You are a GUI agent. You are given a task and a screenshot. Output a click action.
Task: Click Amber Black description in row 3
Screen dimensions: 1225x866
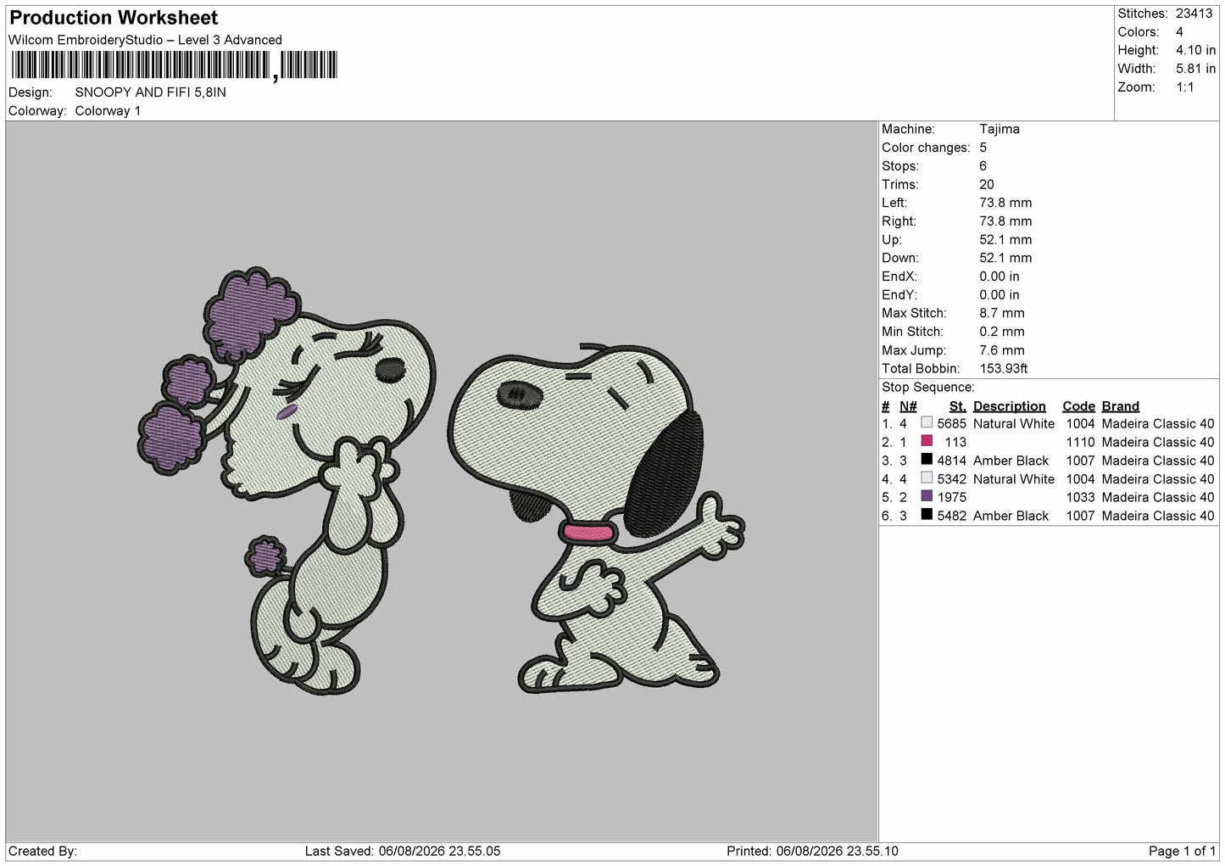click(x=1011, y=461)
